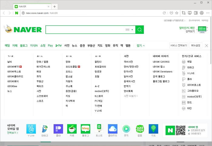Open 메일 in the top menu

pyautogui.click(x=7, y=45)
